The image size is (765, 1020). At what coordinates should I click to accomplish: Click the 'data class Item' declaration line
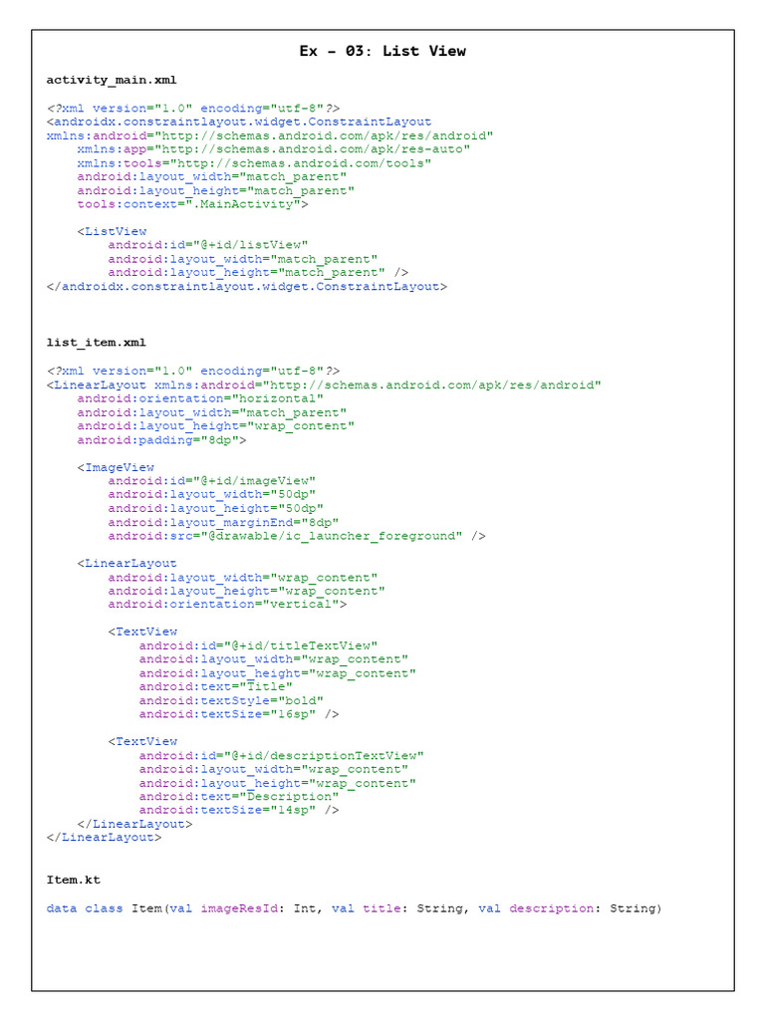click(x=354, y=908)
